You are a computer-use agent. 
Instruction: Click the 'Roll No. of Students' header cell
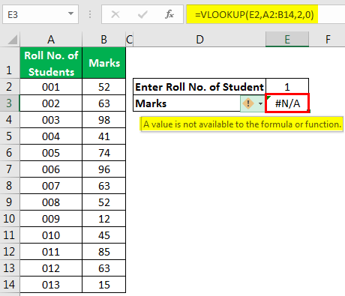(51, 63)
